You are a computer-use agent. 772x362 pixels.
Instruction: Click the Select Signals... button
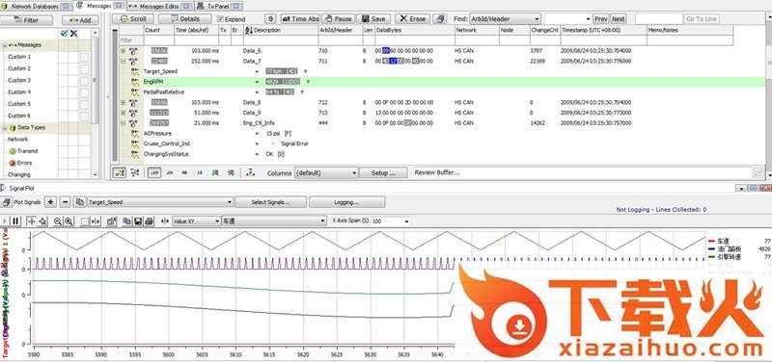tap(271, 202)
